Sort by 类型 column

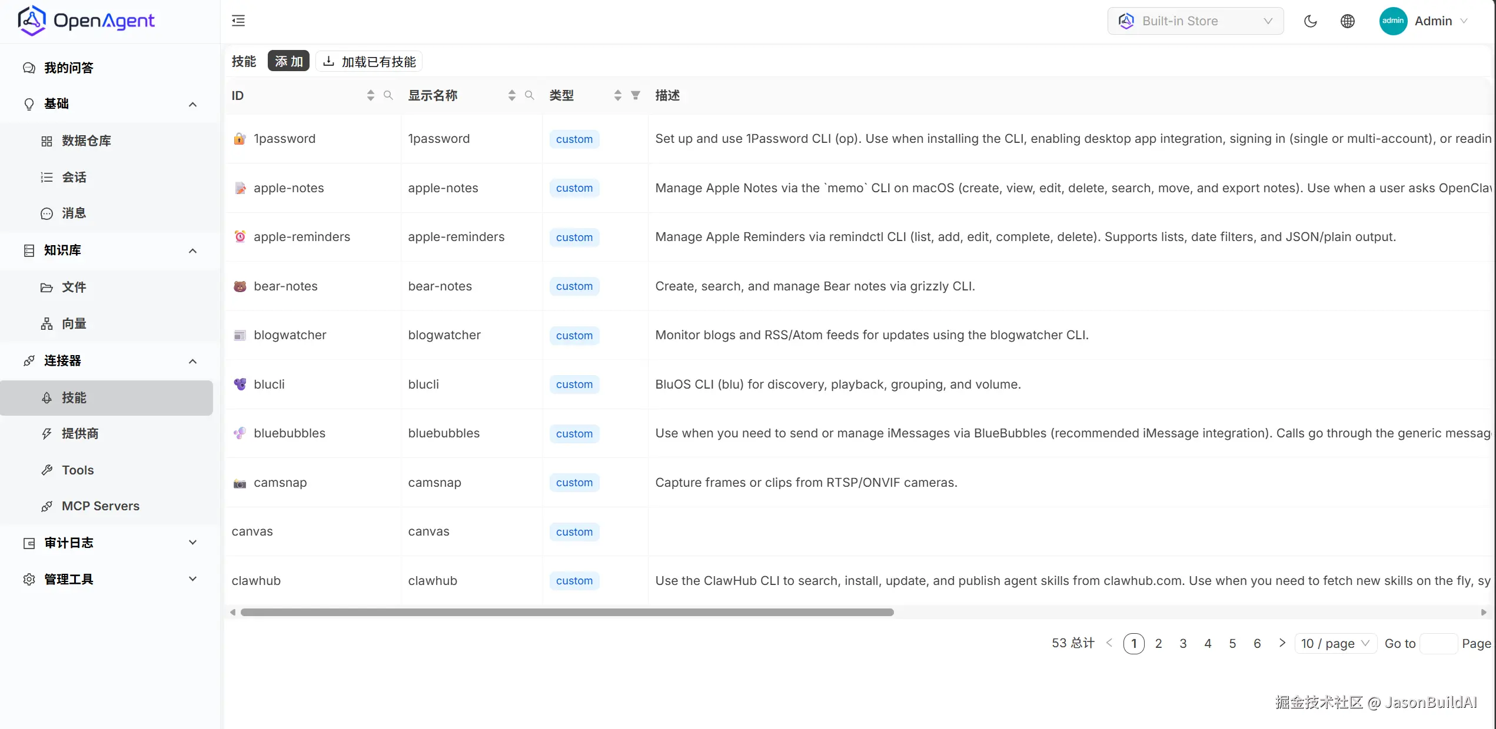pos(617,95)
